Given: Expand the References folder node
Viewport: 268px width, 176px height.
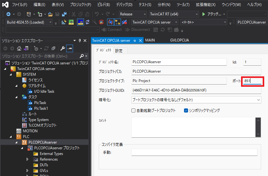Looking at the screenshot, I should (27, 159).
